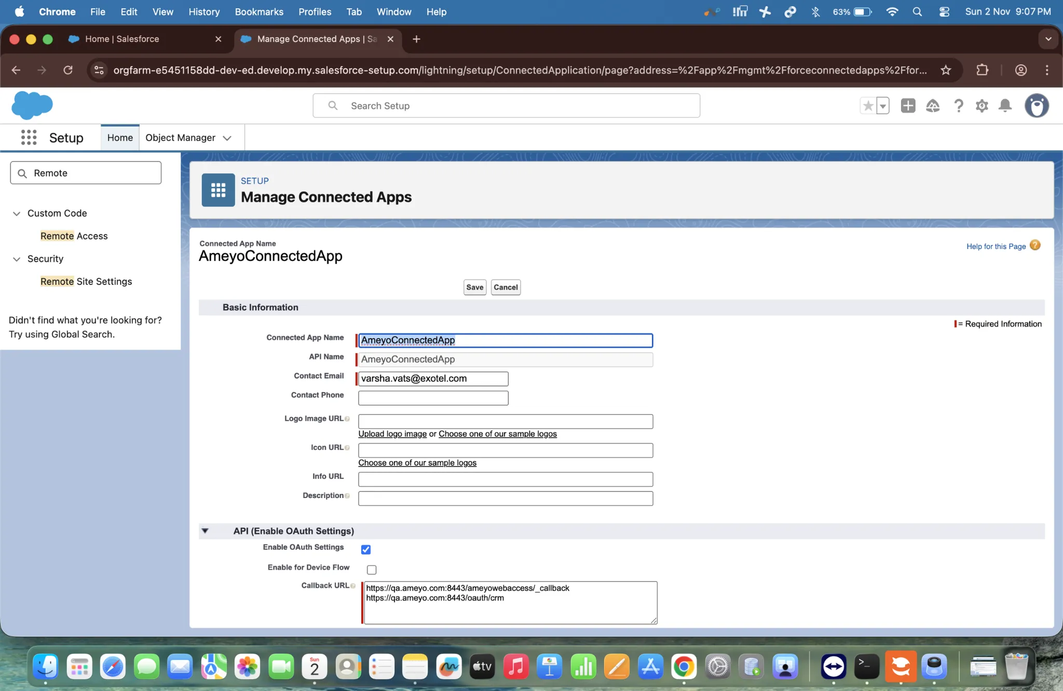Click the Manage Connected Apps grid icon
Screen dimensions: 1063x691
(x=218, y=190)
